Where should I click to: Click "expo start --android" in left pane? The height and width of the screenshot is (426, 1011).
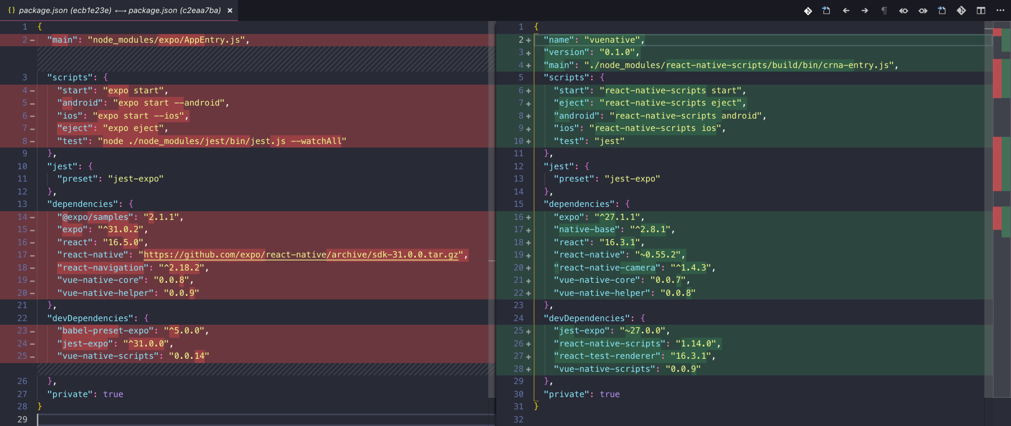pyautogui.click(x=169, y=103)
